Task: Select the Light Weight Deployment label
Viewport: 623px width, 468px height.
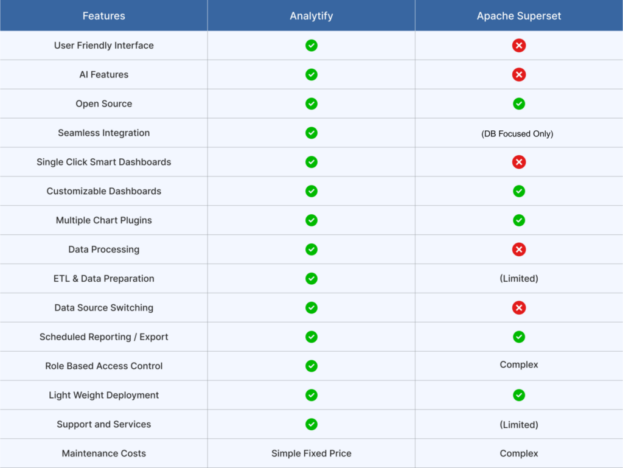Action: (x=103, y=395)
